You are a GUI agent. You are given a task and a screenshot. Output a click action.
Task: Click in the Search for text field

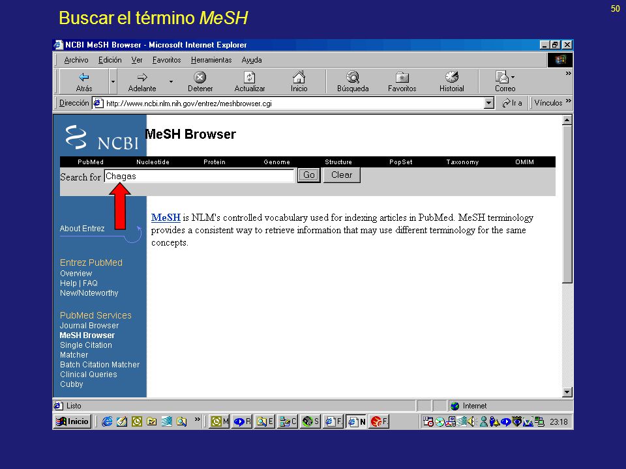tap(200, 176)
